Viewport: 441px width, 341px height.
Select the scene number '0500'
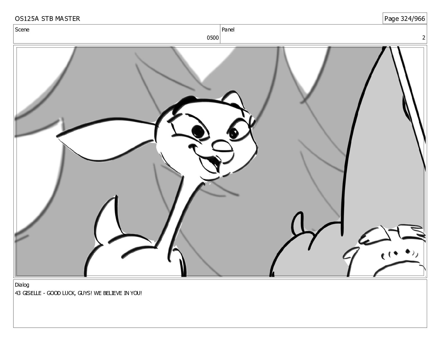213,38
